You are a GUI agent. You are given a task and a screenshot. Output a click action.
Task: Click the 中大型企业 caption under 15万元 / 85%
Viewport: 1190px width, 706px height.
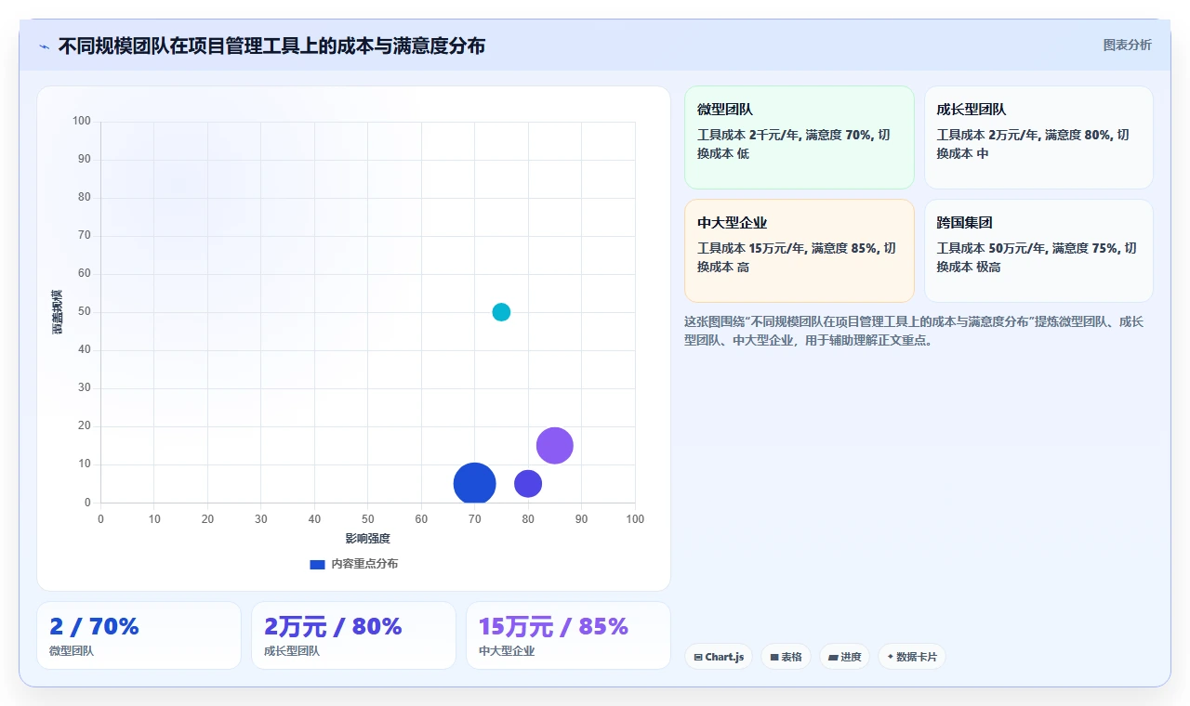507,651
